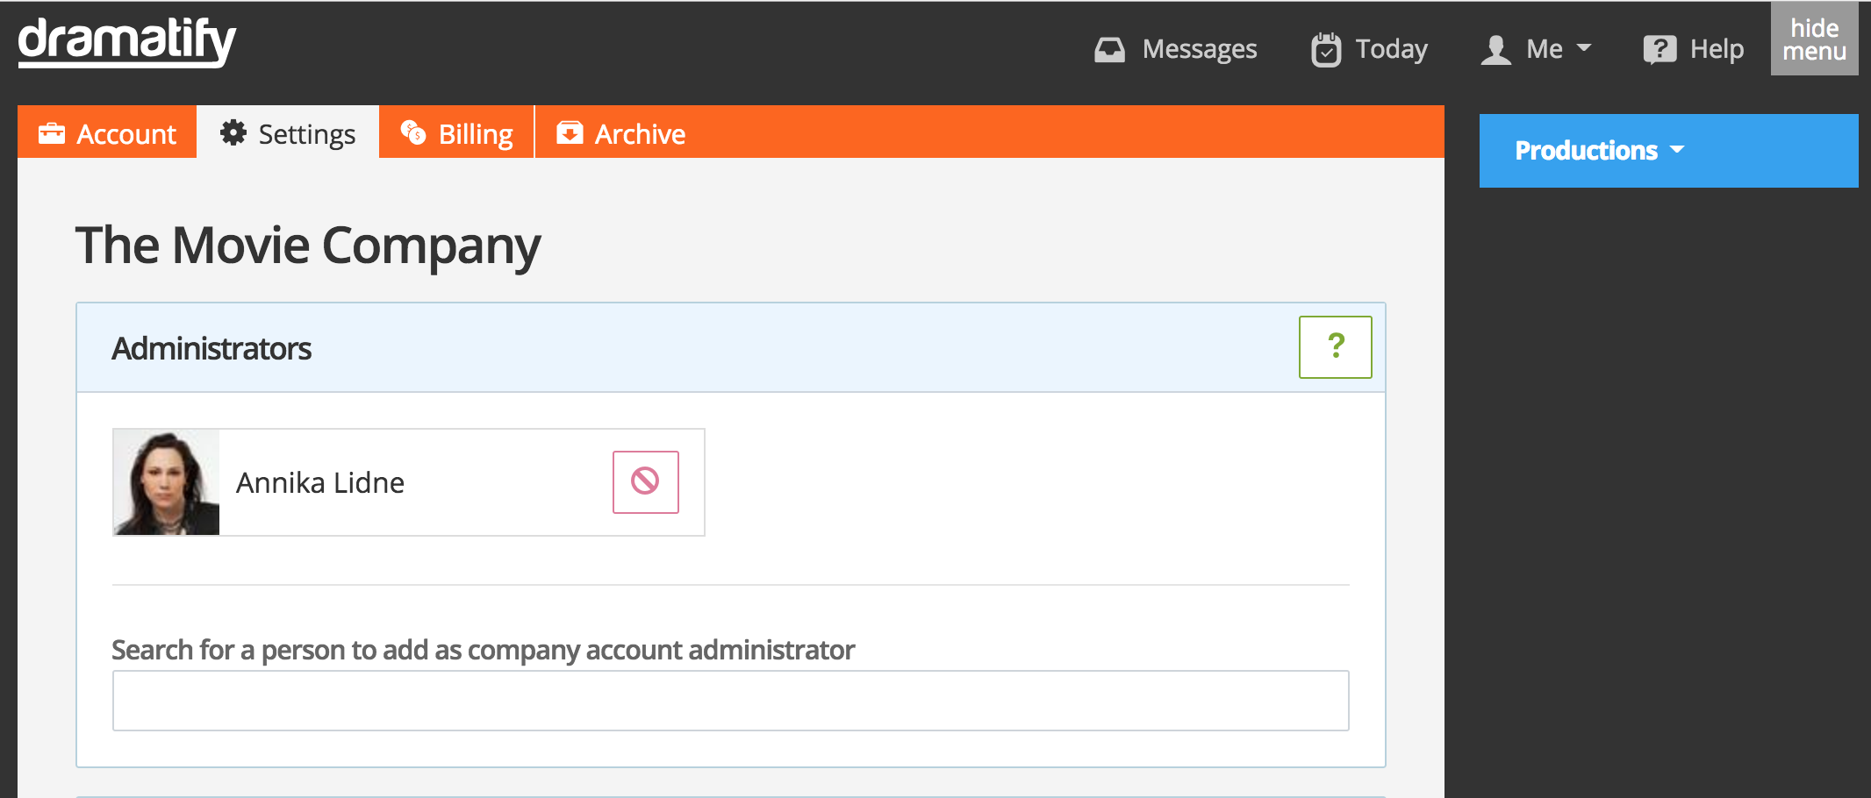Screen dimensions: 1871x798
Task: Open the Today link text
Action: (1391, 49)
